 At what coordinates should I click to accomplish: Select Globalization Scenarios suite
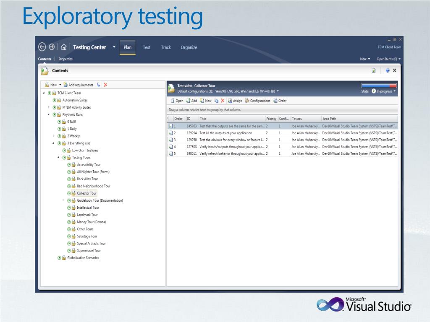pyautogui.click(x=83, y=258)
